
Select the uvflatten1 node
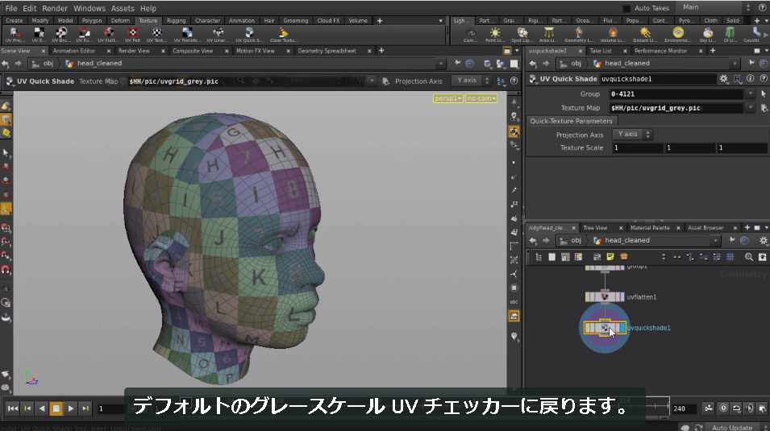click(605, 296)
